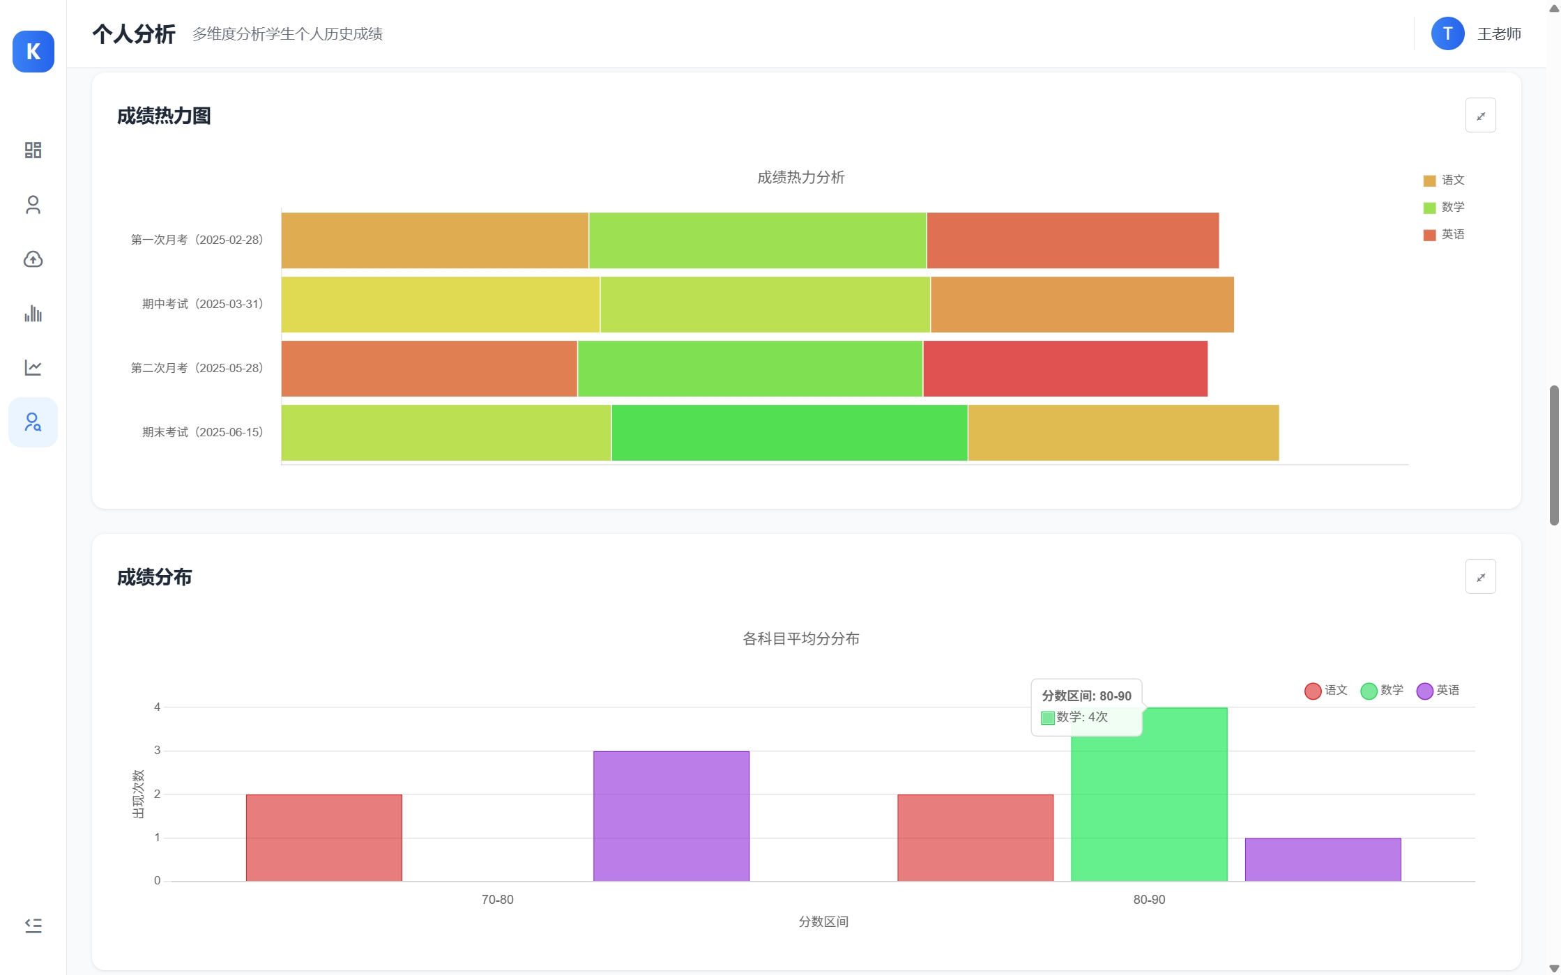The height and width of the screenshot is (975, 1561).
Task: Click the blue K logo icon
Action: click(33, 52)
